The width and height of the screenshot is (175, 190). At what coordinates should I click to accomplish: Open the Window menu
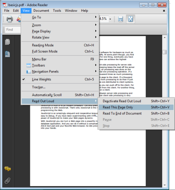click(x=71, y=11)
